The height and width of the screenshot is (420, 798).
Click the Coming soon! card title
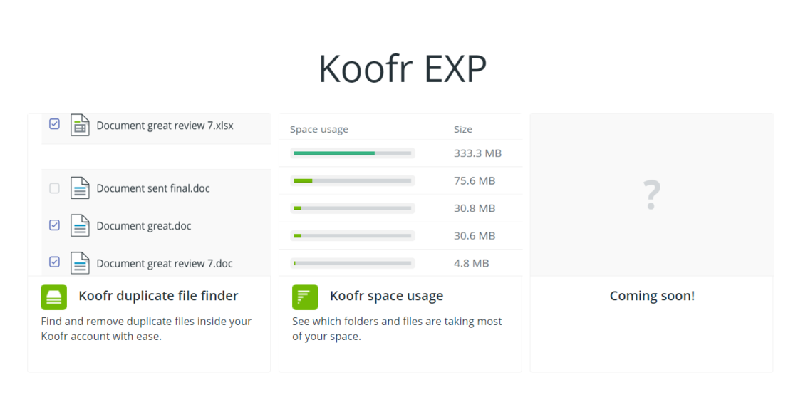coord(652,296)
